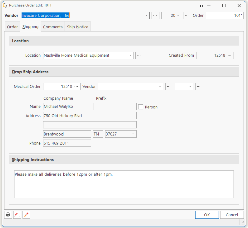Click the Phone number field
Image resolution: width=248 pixels, height=228 pixels.
pyautogui.click(x=67, y=143)
